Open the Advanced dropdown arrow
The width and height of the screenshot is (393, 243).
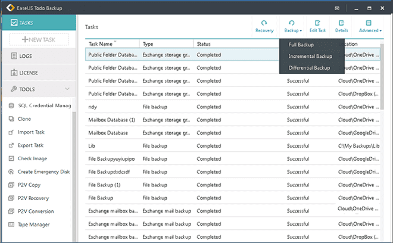[x=380, y=30]
